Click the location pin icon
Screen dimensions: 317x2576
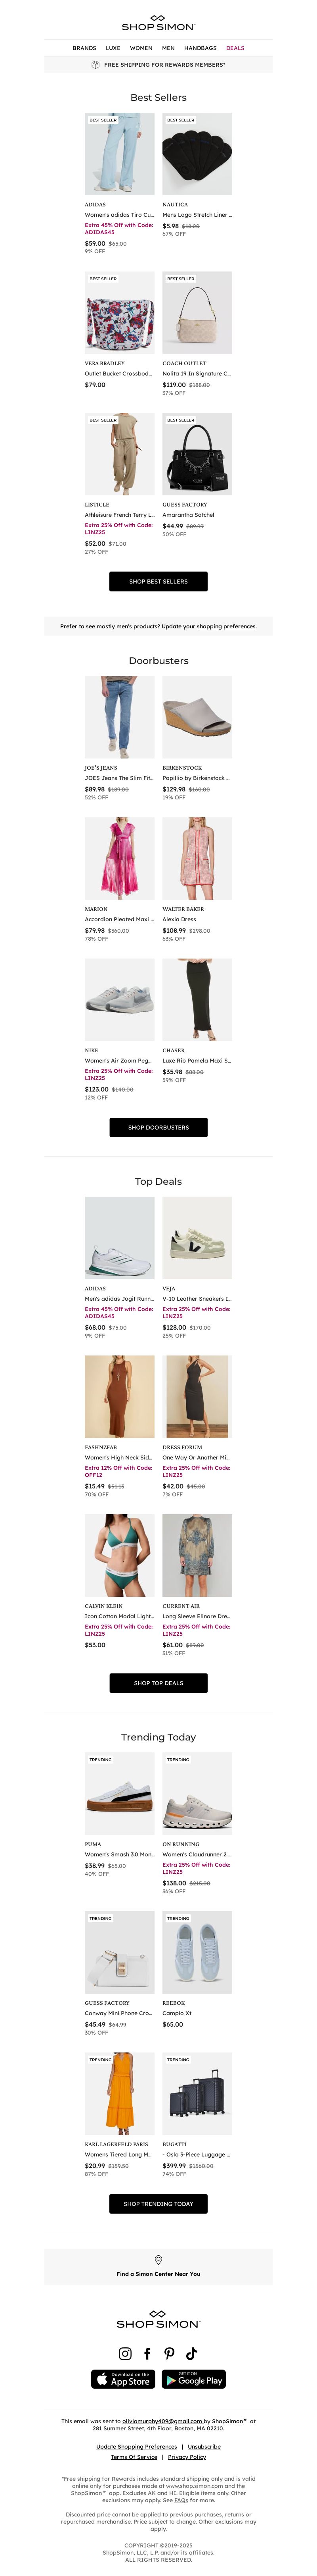click(x=158, y=2260)
